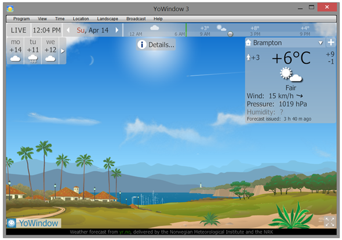Add a new location with plus button
The height and width of the screenshot is (240, 342).
coord(331,42)
